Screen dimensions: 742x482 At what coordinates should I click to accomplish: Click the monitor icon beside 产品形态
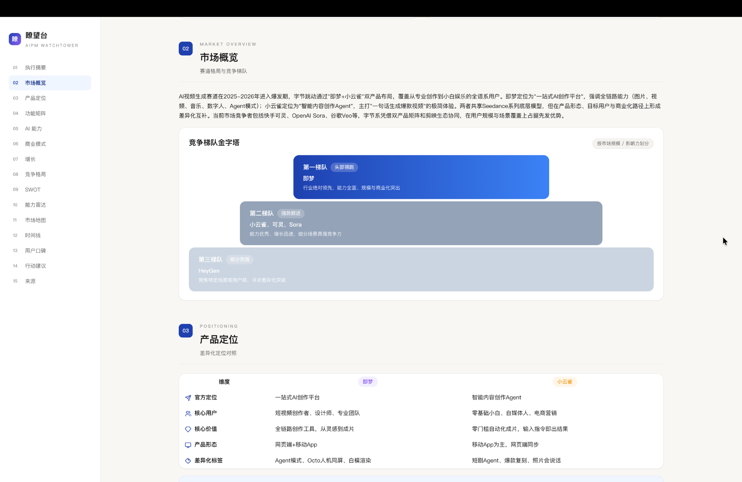188,445
